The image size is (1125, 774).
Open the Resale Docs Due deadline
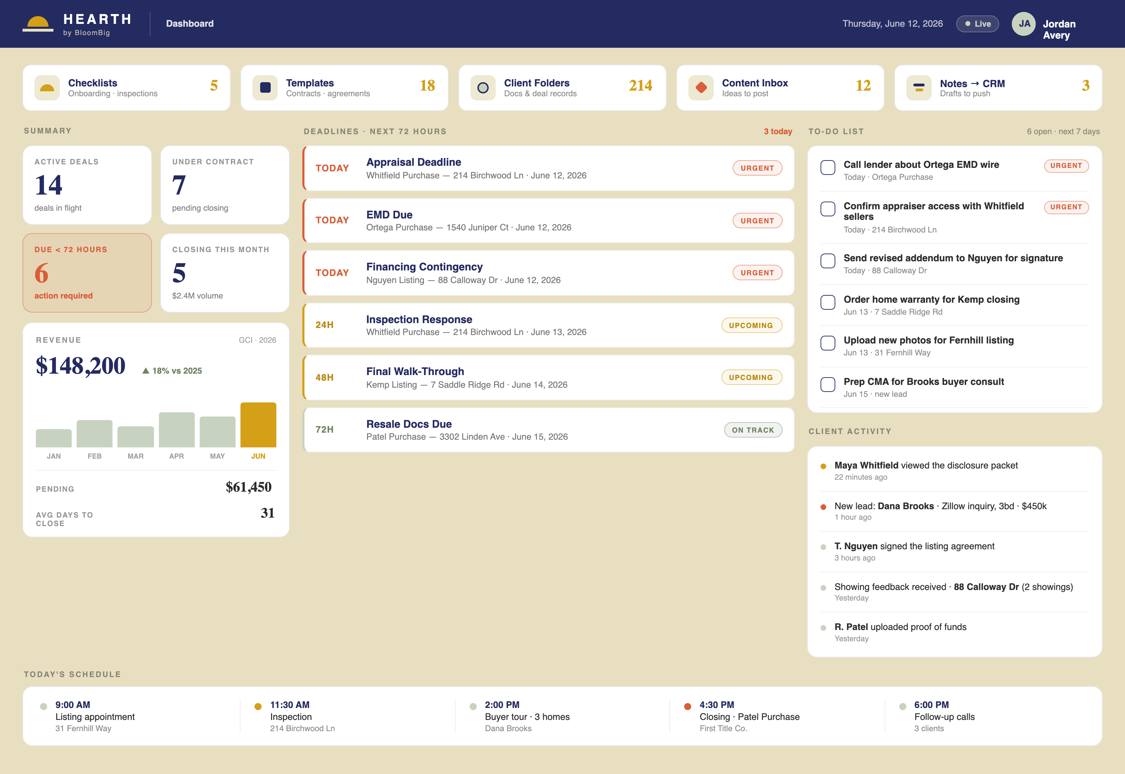549,430
